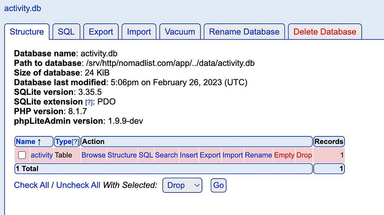
Task: Open Insert for the activity table
Action: pos(189,155)
